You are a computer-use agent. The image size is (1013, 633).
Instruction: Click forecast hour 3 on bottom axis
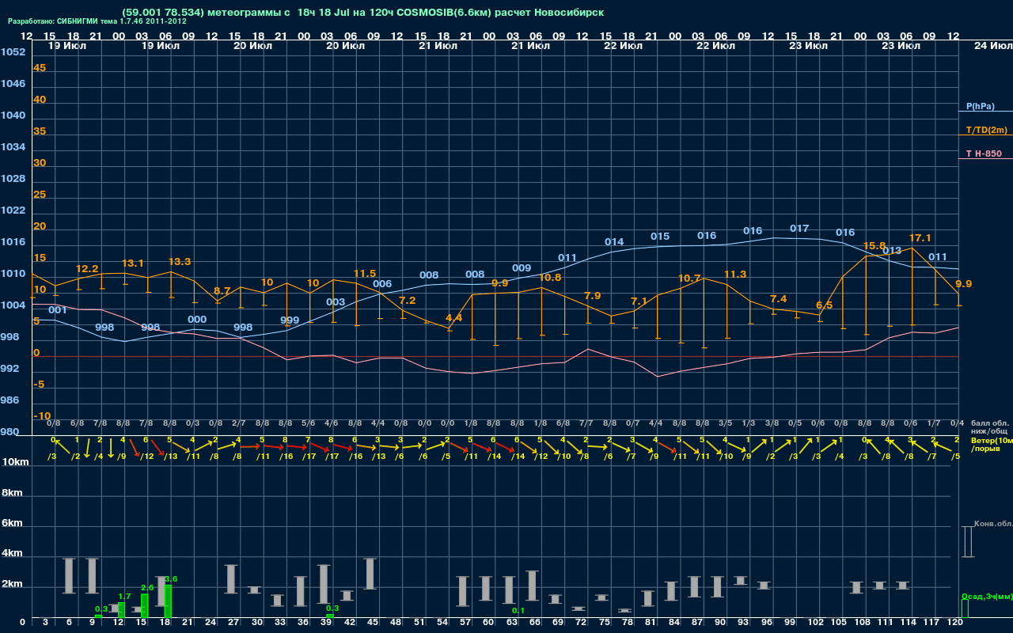tap(46, 624)
